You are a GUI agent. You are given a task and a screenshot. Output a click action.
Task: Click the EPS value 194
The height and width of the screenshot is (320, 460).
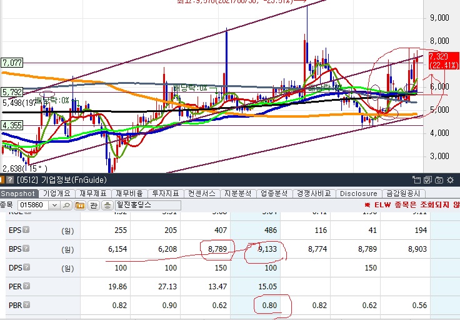click(x=421, y=230)
